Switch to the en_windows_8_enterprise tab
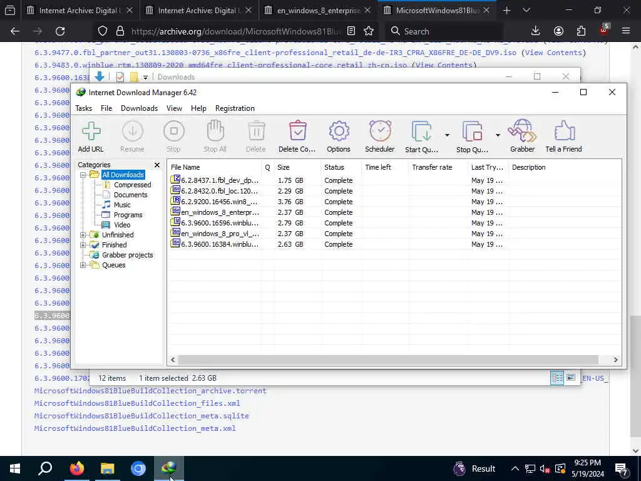The width and height of the screenshot is (641, 481). [x=318, y=11]
